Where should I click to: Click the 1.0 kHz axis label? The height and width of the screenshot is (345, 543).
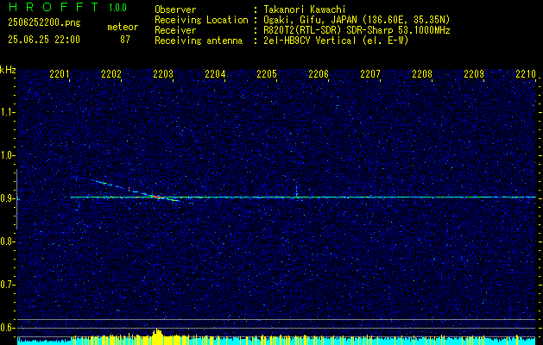[x=8, y=155]
